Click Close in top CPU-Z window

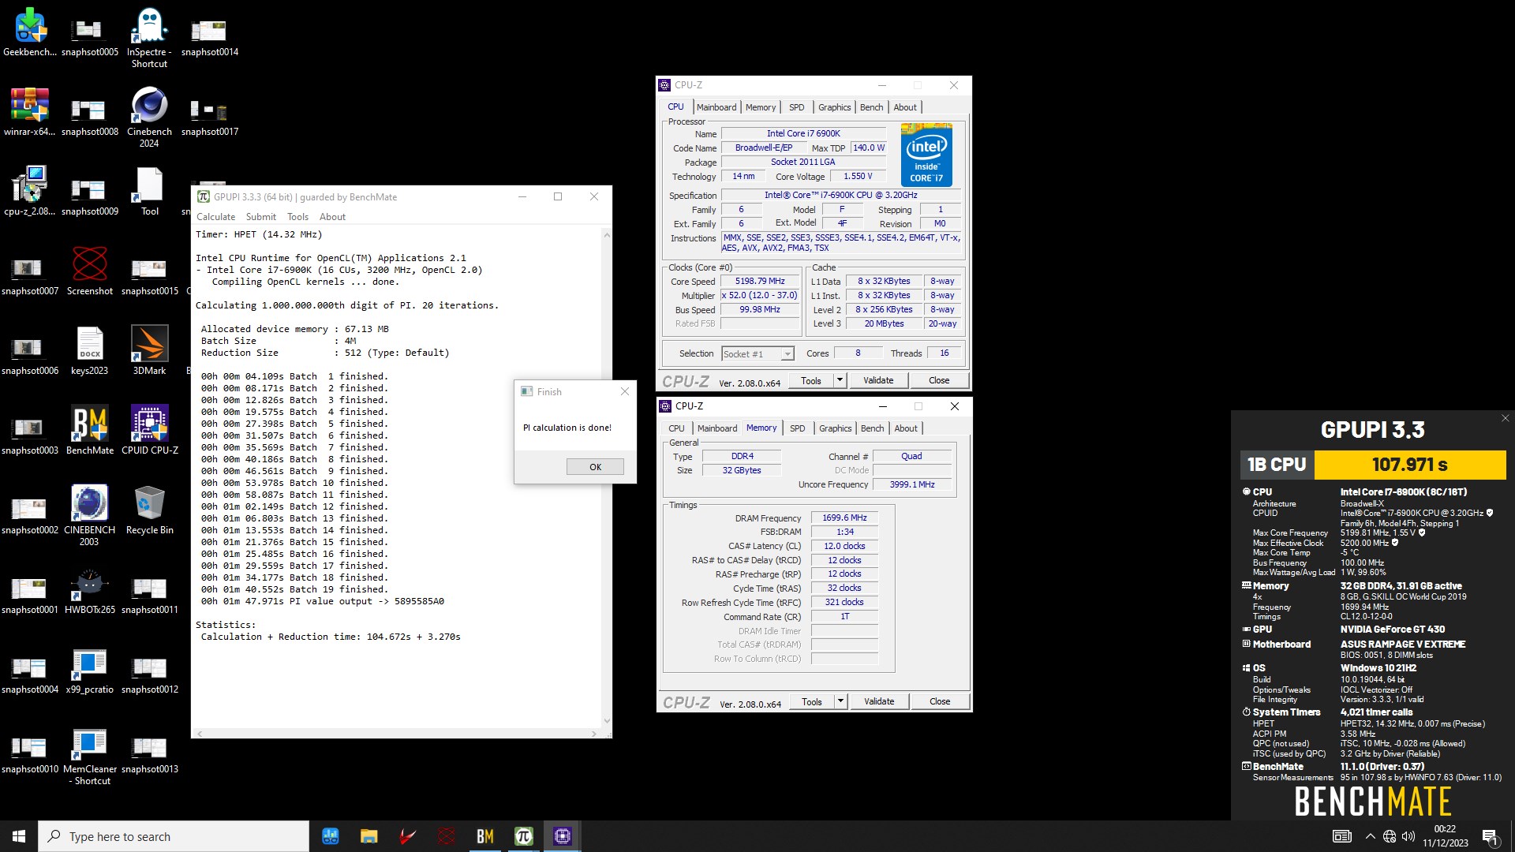point(939,380)
